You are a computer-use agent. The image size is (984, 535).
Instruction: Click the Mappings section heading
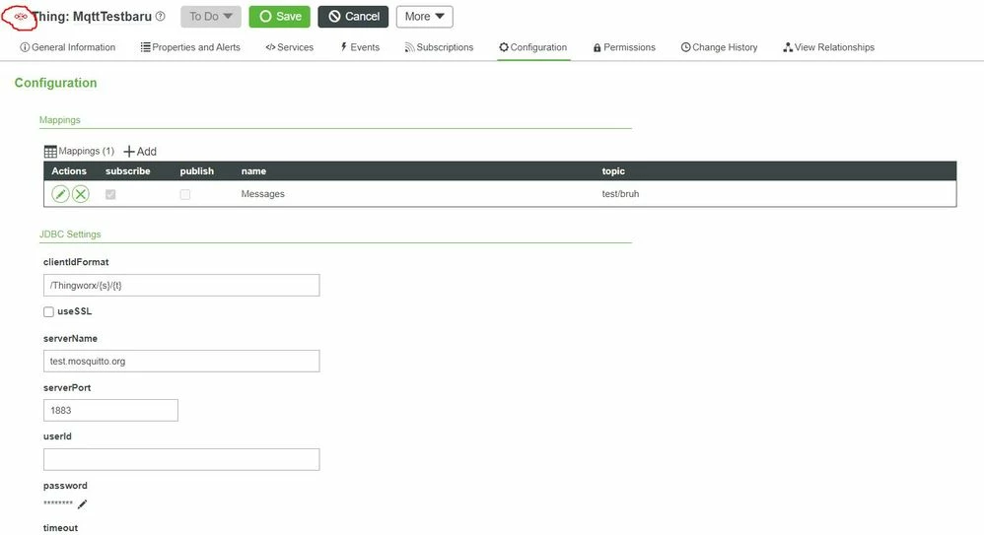coord(59,120)
